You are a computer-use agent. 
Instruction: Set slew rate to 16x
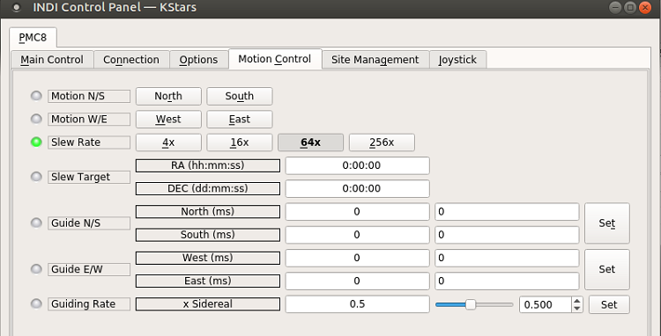(x=240, y=142)
